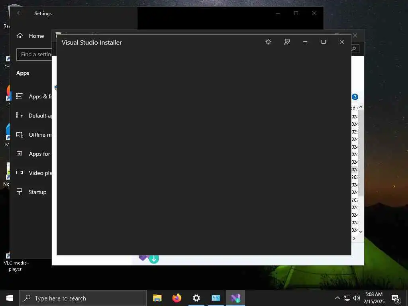Select Video playback in Settings sidebar

[34, 173]
